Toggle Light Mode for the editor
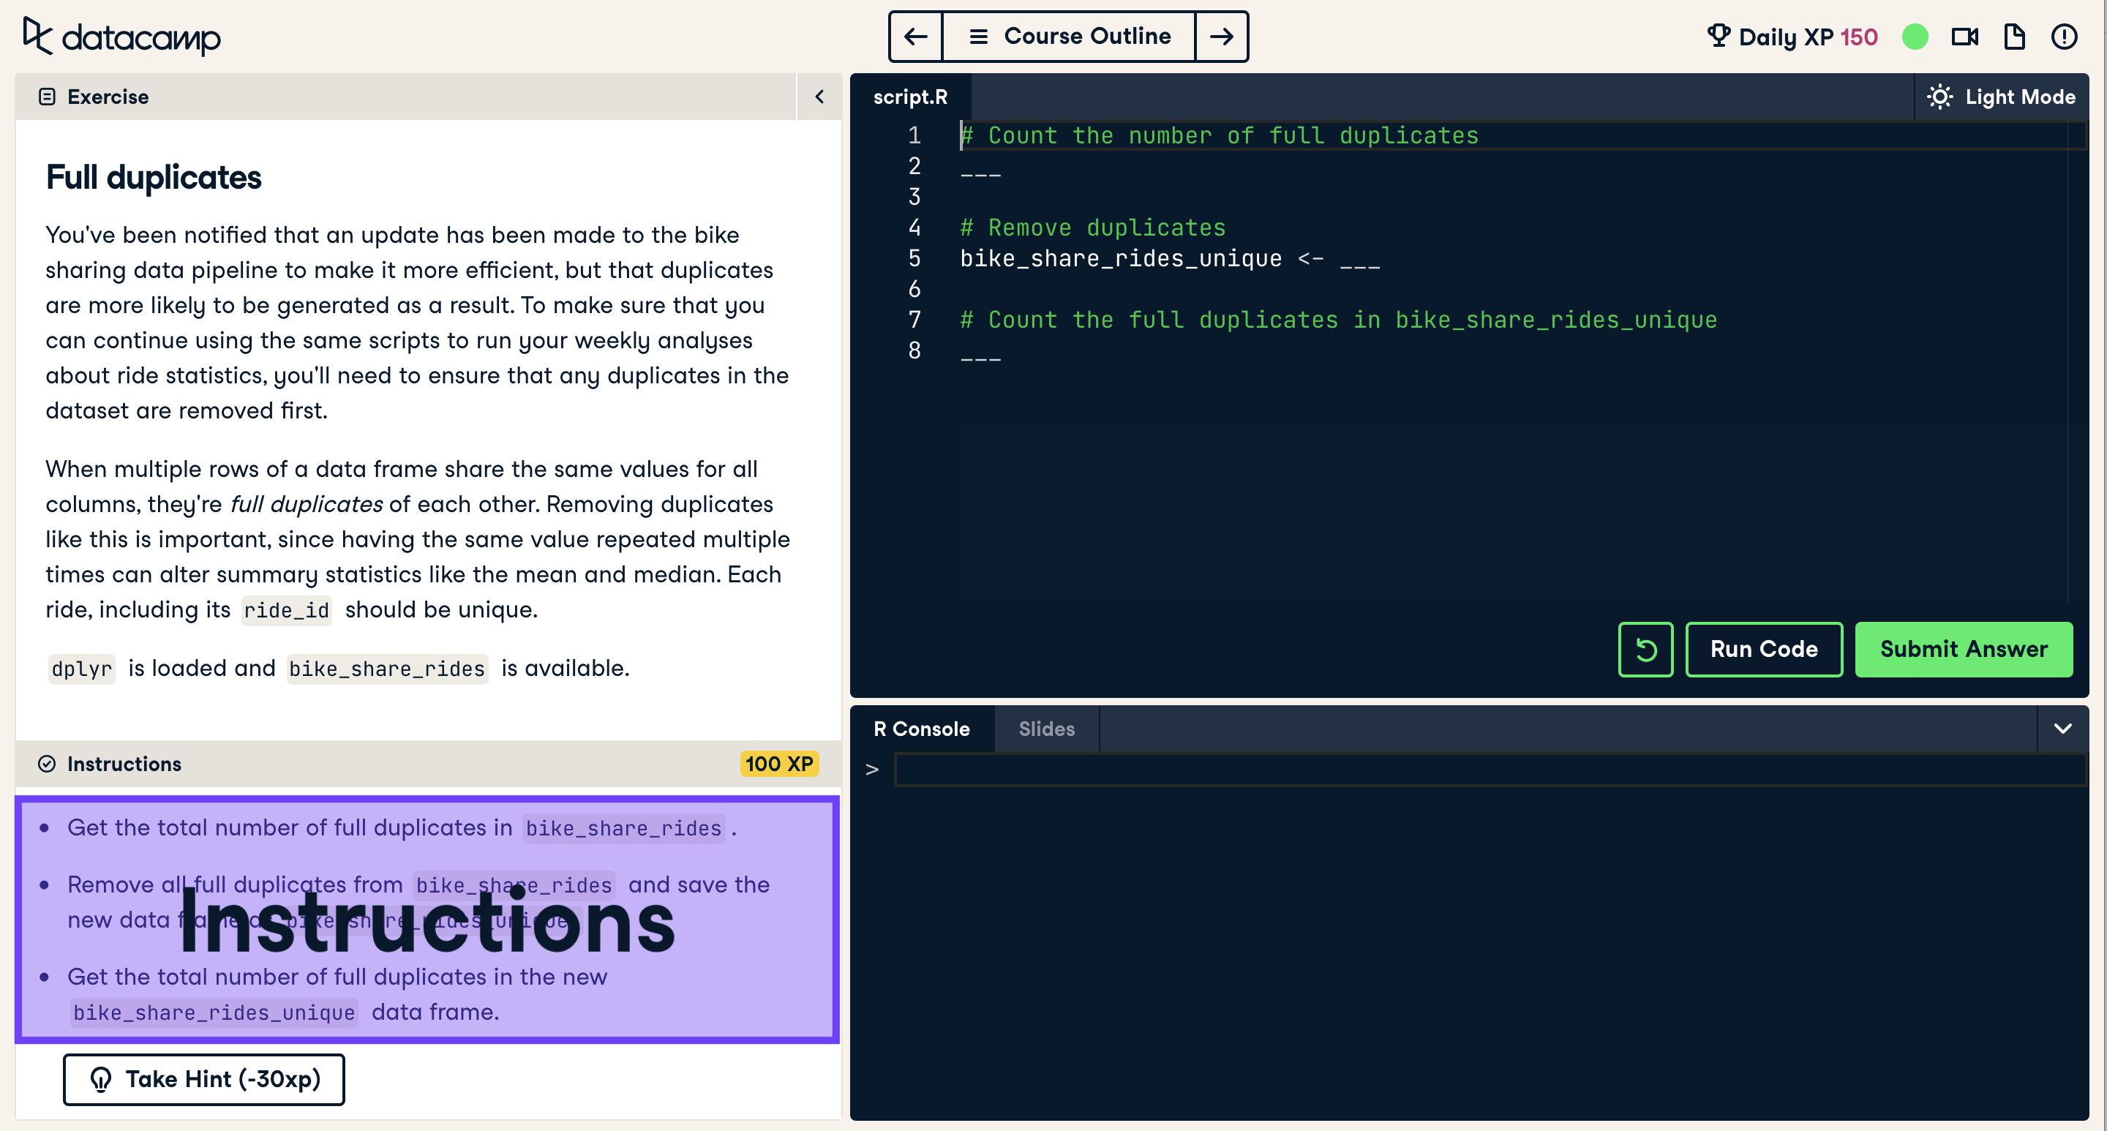 pos(2002,97)
